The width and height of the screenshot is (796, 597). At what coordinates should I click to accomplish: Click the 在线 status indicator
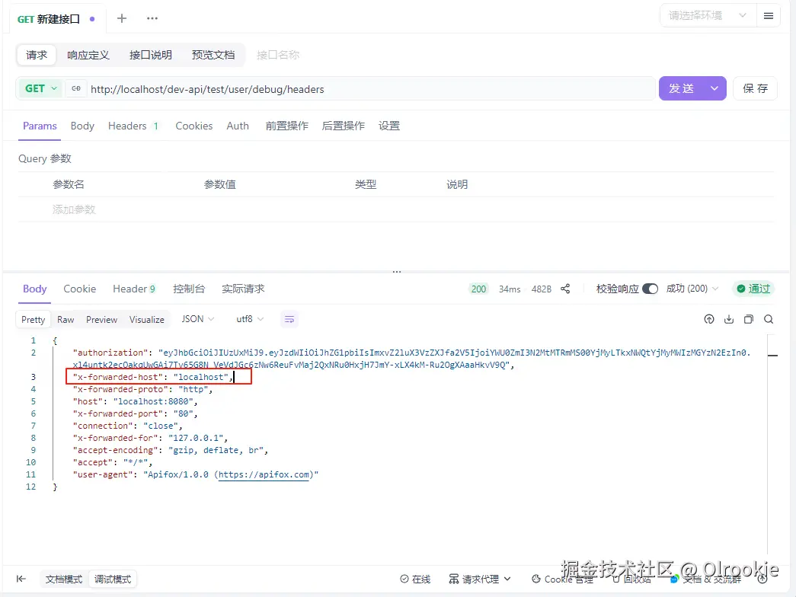tap(415, 579)
